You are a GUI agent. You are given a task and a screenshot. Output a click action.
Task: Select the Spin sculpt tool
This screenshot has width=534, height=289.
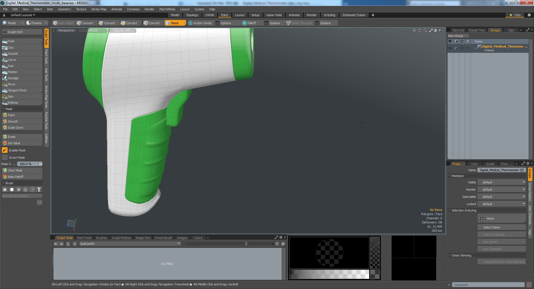point(22,96)
